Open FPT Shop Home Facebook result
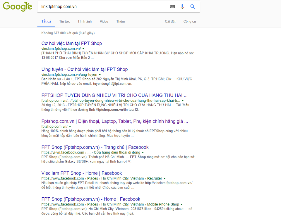 click(x=91, y=199)
